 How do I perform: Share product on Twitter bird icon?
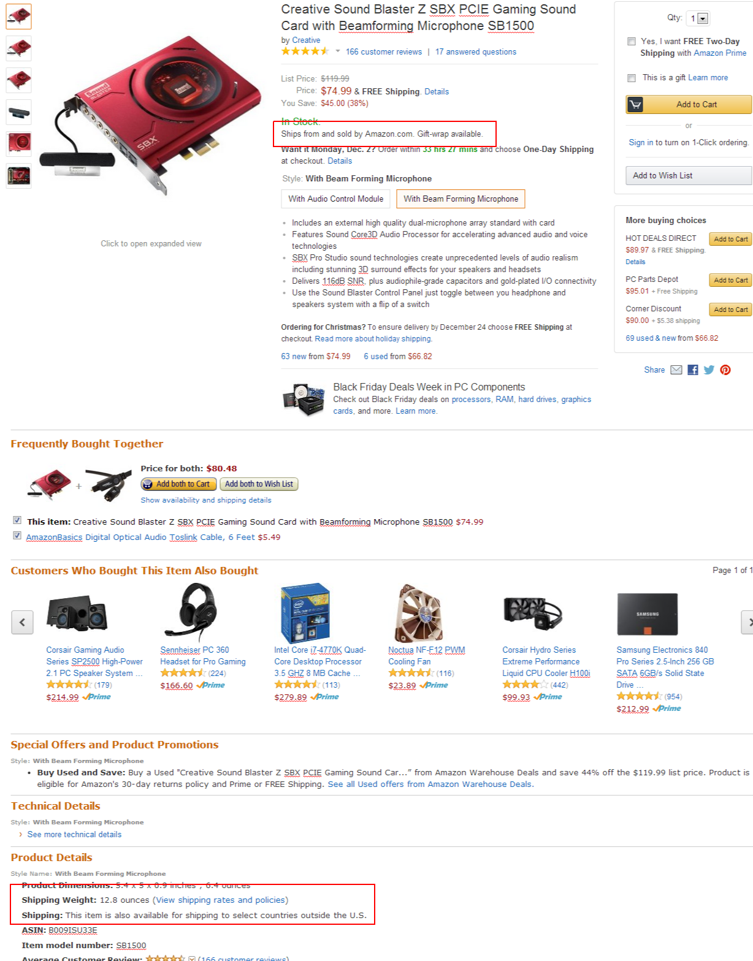(x=709, y=370)
